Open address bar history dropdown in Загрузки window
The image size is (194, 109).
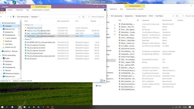(x=79, y=17)
